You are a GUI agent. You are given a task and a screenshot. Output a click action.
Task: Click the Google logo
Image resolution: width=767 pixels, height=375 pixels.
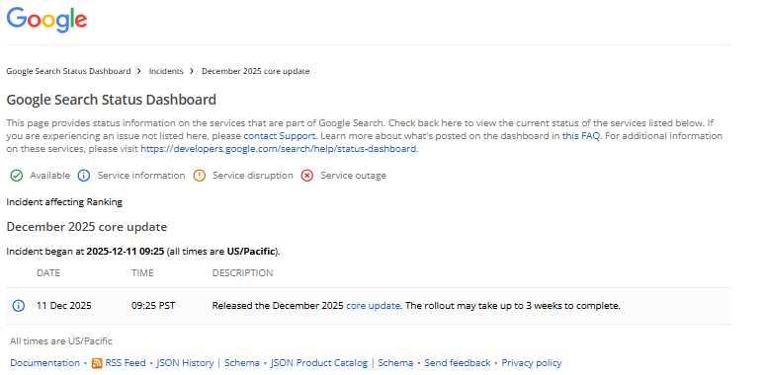(47, 20)
